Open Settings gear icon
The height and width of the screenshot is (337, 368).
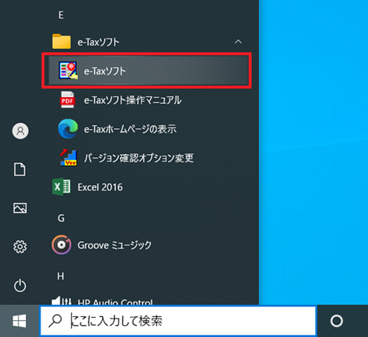click(x=20, y=246)
